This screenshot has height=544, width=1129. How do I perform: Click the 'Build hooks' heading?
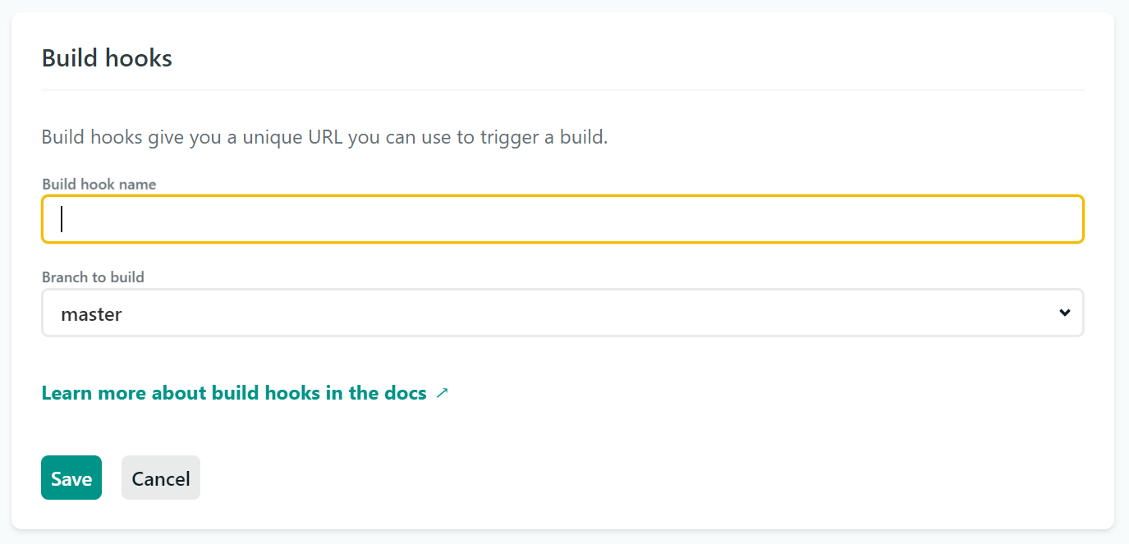click(x=107, y=57)
